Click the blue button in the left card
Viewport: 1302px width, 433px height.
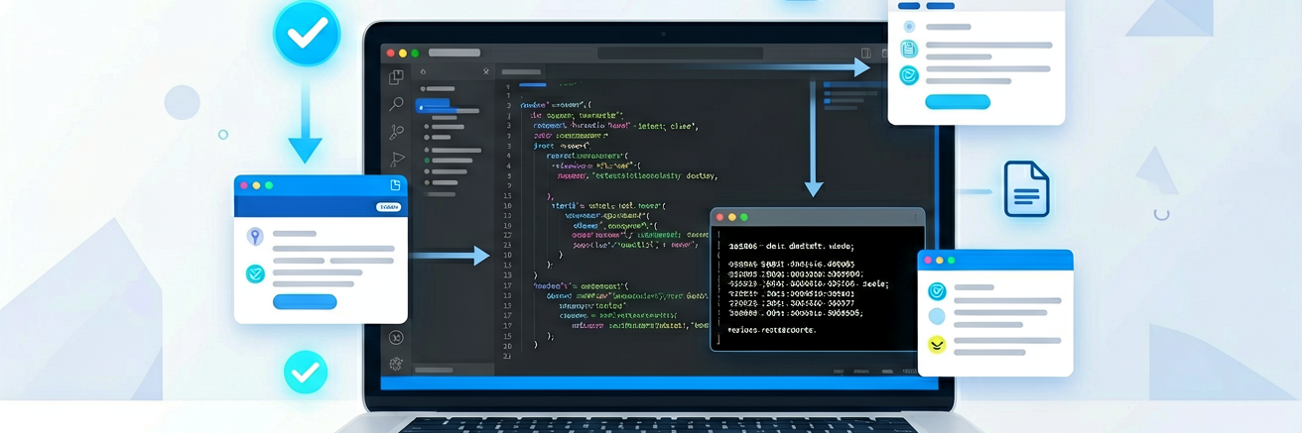coord(305,302)
